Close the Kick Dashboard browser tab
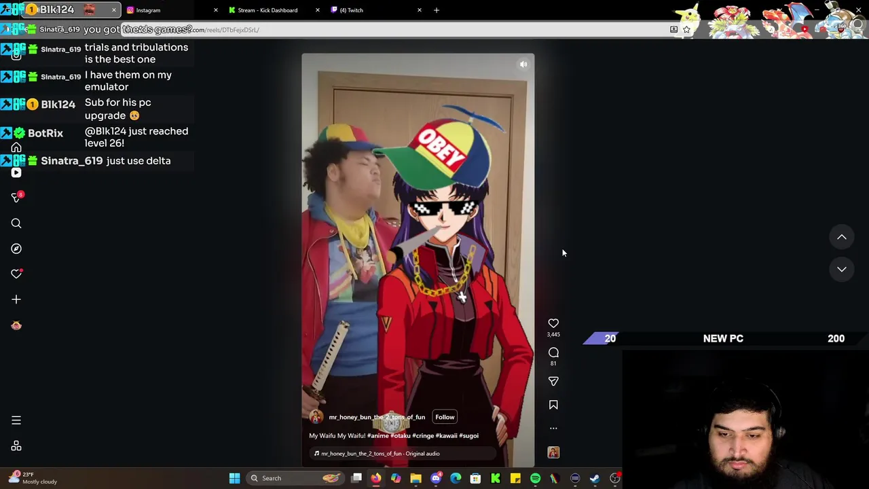The width and height of the screenshot is (869, 489). 318,10
